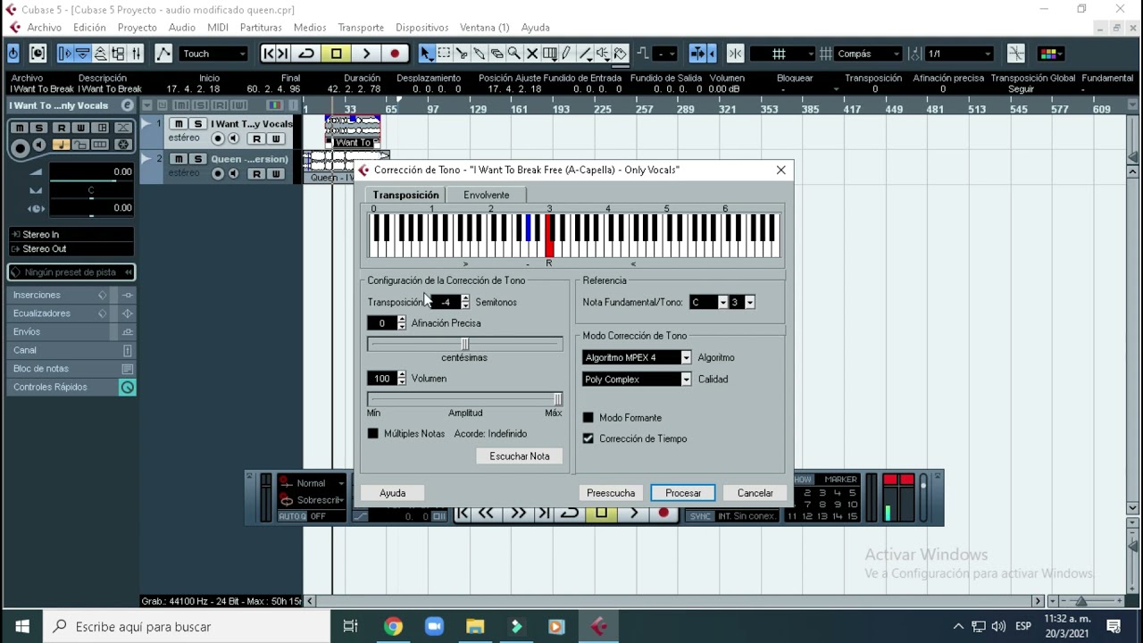Uncheck Corrección de Tiempo checkbox
1143x643 pixels.
(588, 438)
